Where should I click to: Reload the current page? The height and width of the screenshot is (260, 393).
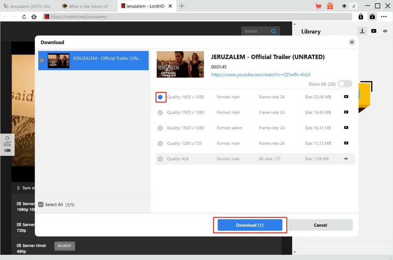(24, 17)
